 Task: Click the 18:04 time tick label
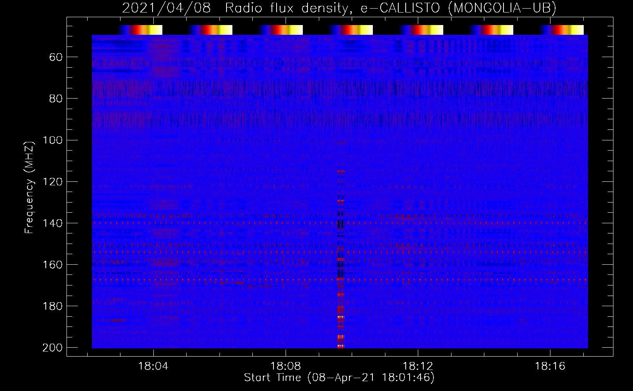pos(153,366)
